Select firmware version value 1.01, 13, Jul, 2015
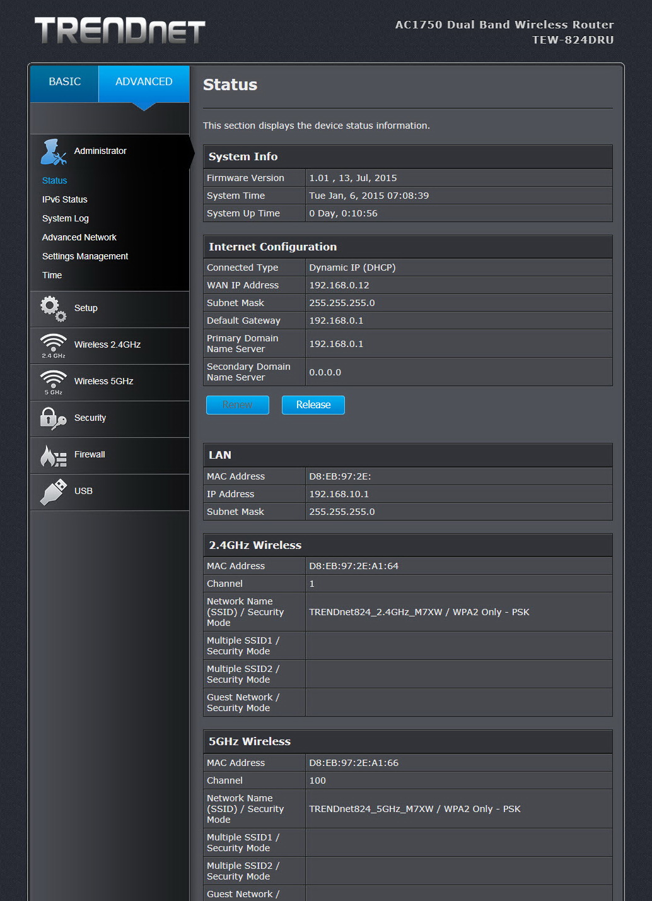Screen dimensions: 652x901 coord(353,178)
